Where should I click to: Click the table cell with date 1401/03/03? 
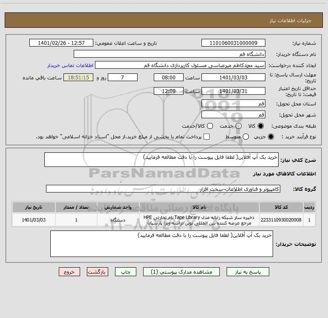coord(34,220)
